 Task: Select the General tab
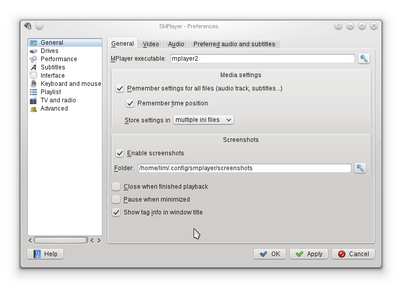coord(123,43)
